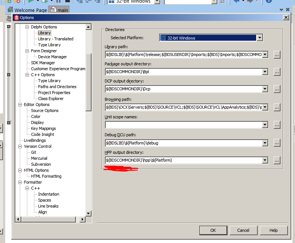
Task: Collapse the Form Designer tree node
Action: click(x=27, y=51)
